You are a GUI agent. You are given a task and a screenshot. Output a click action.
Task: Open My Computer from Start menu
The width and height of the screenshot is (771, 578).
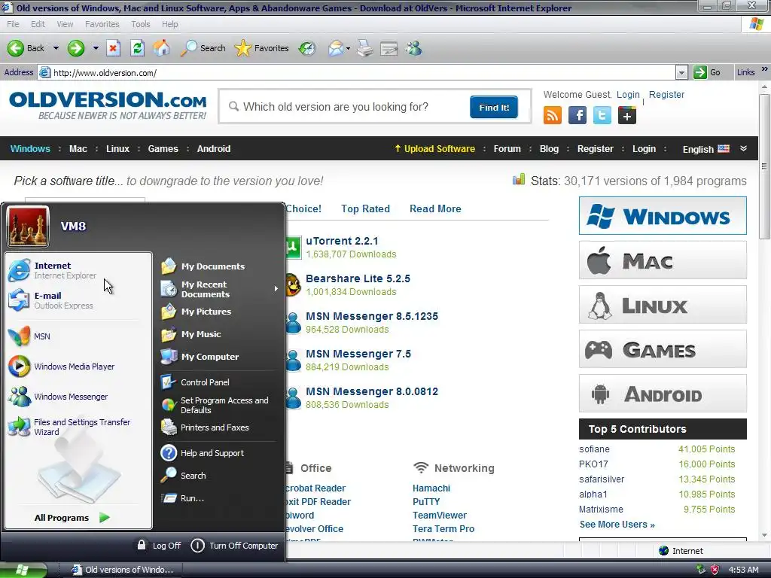point(219,356)
